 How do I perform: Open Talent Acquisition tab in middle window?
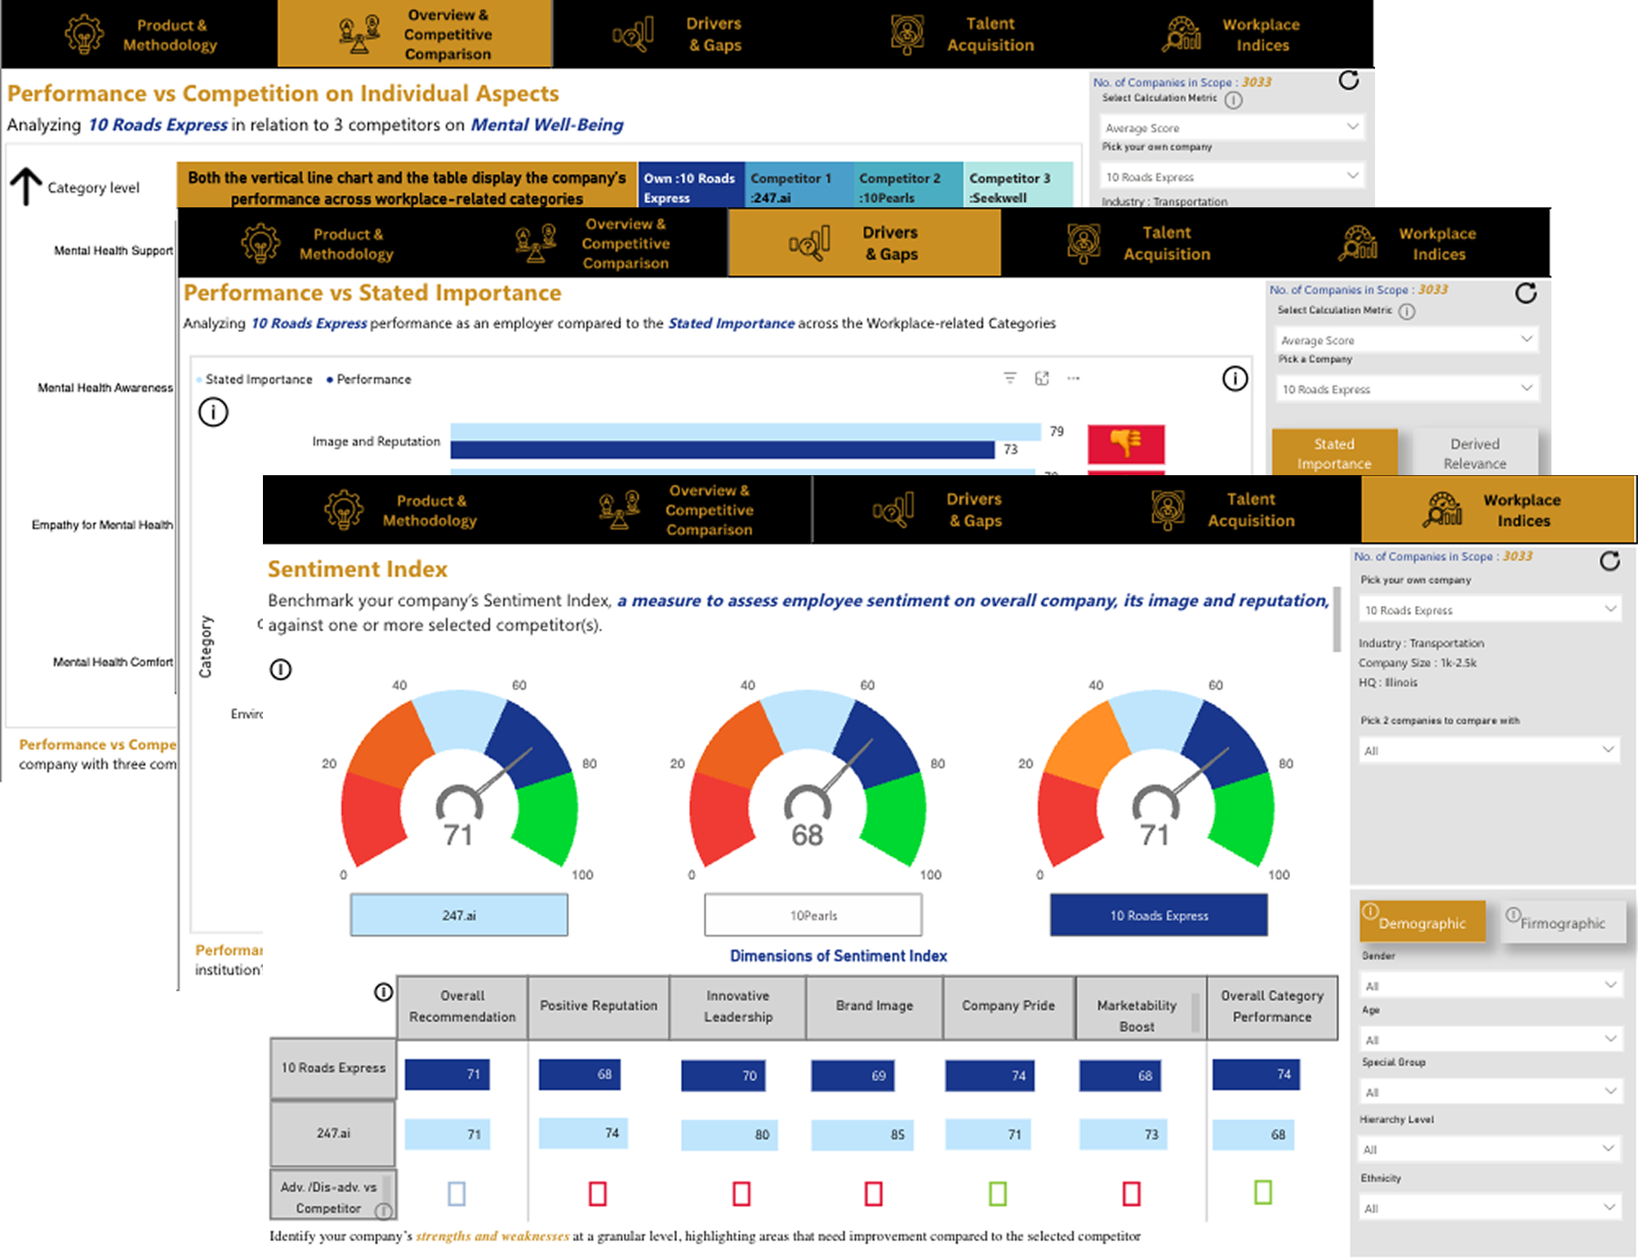1138,243
